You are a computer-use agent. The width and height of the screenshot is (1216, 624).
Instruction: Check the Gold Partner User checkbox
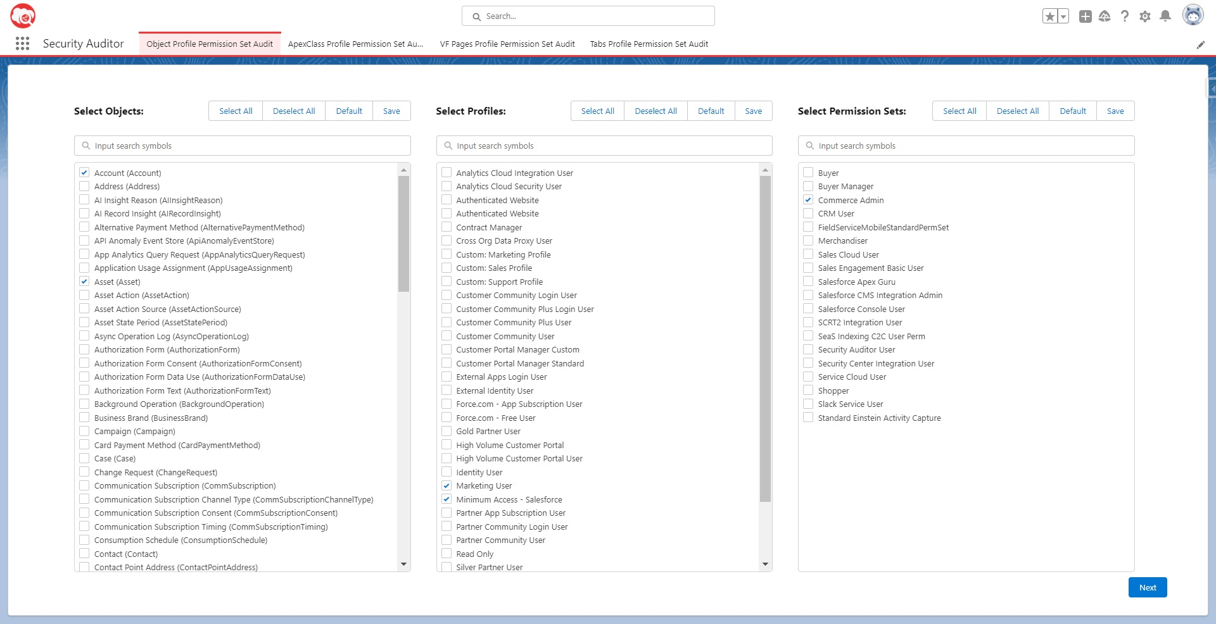coord(446,431)
